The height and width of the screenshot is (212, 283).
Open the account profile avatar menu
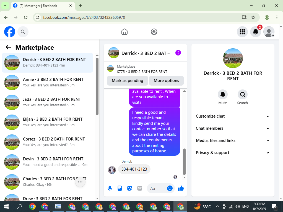pos(269,32)
